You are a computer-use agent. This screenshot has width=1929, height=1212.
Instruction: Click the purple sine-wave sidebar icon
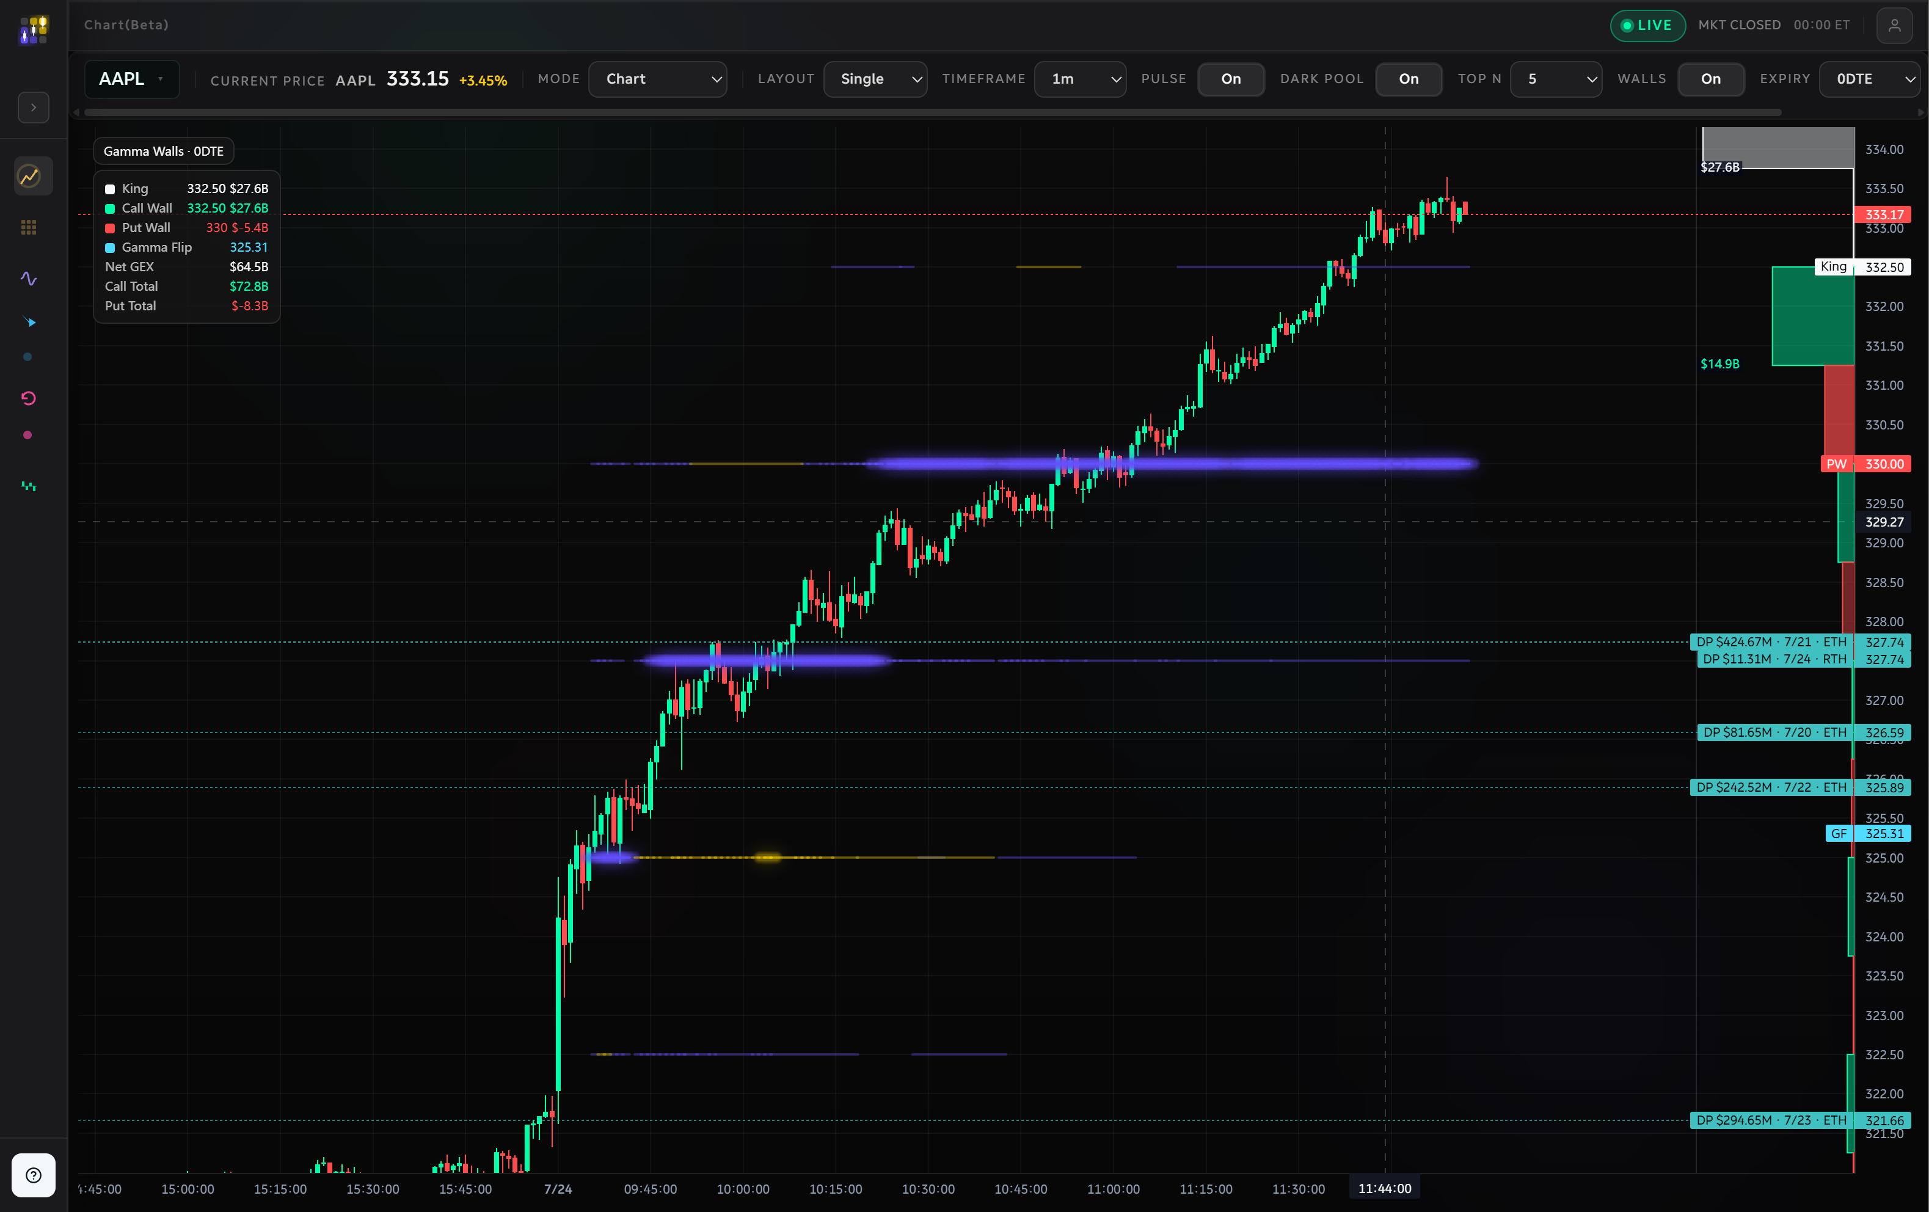click(x=29, y=279)
